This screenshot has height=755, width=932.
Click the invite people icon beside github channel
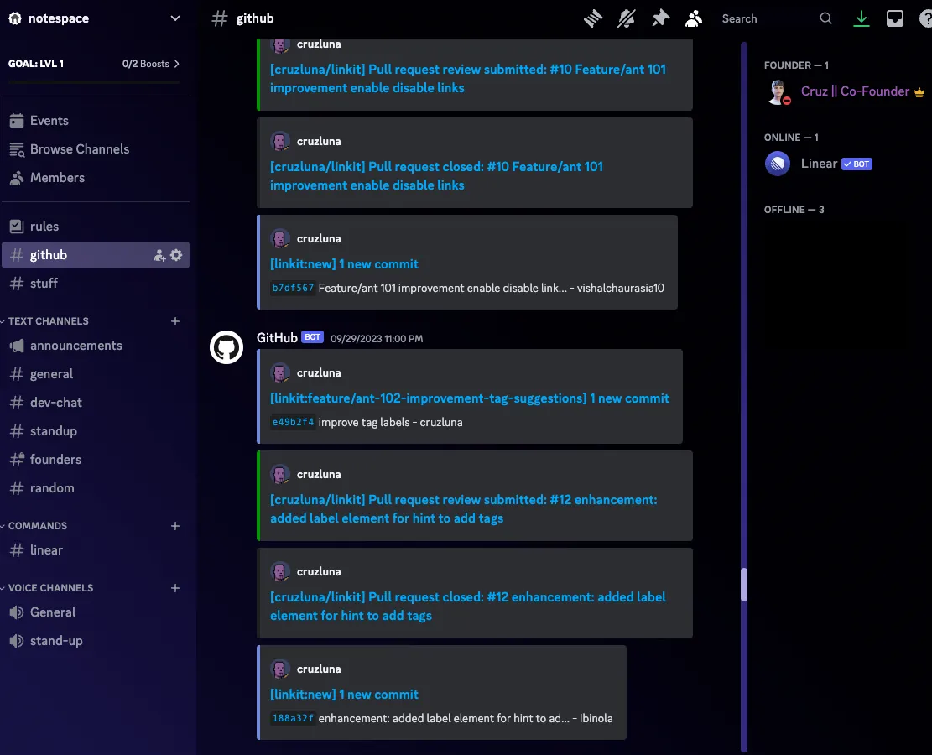[159, 255]
